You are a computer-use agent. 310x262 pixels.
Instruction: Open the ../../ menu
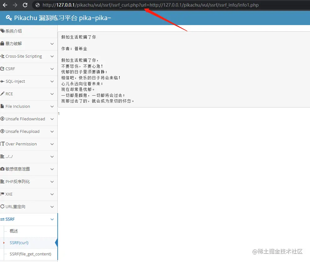(x=9, y=157)
